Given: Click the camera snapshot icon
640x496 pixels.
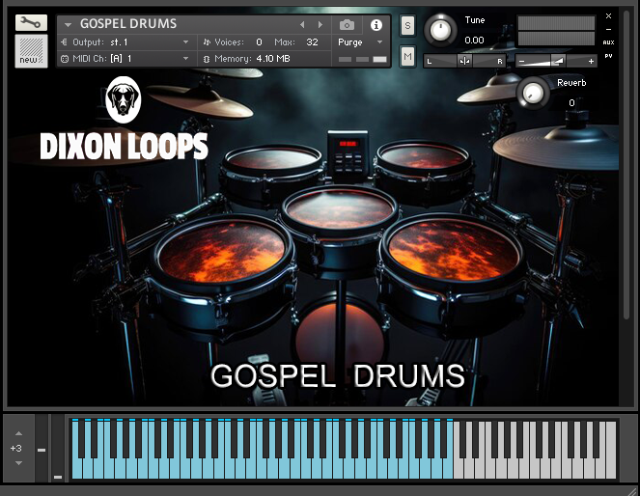Looking at the screenshot, I should pos(347,24).
